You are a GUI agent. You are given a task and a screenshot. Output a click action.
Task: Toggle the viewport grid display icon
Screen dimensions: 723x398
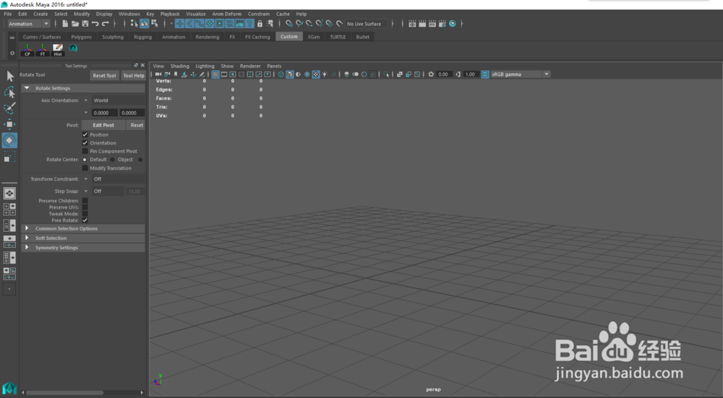tap(215, 74)
